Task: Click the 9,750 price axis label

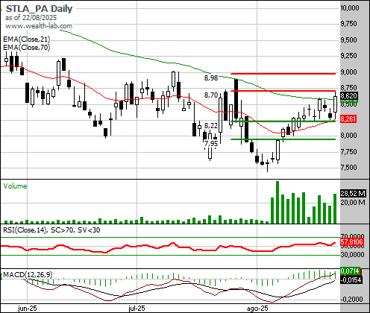Action: point(349,24)
